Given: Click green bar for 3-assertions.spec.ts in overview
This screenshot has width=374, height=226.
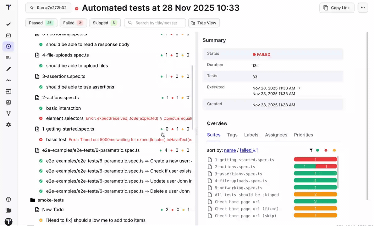Looking at the screenshot, I should [x=315, y=173].
